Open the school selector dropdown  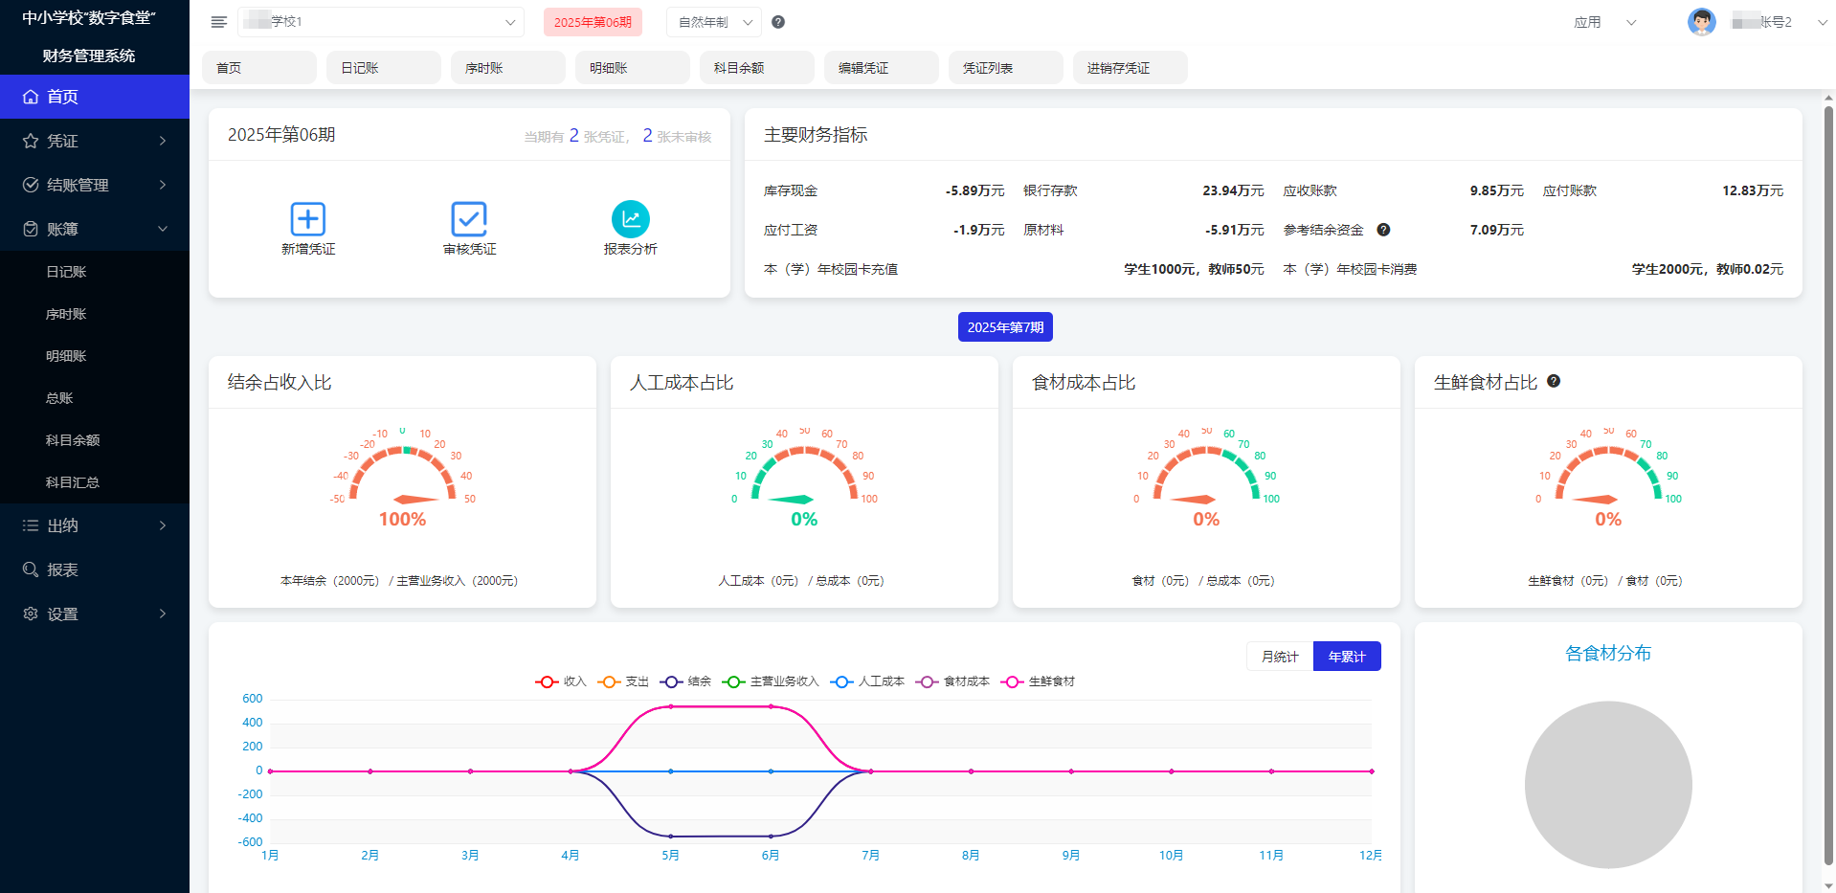pos(380,21)
